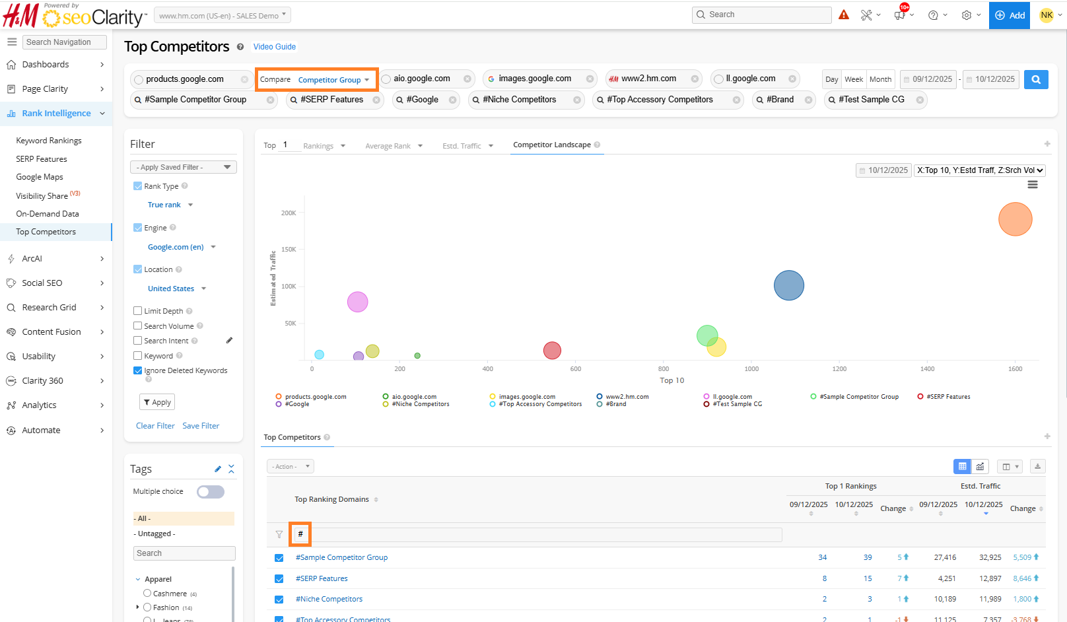The image size is (1067, 622).
Task: Click the blue magnifier search button
Action: click(x=1036, y=79)
